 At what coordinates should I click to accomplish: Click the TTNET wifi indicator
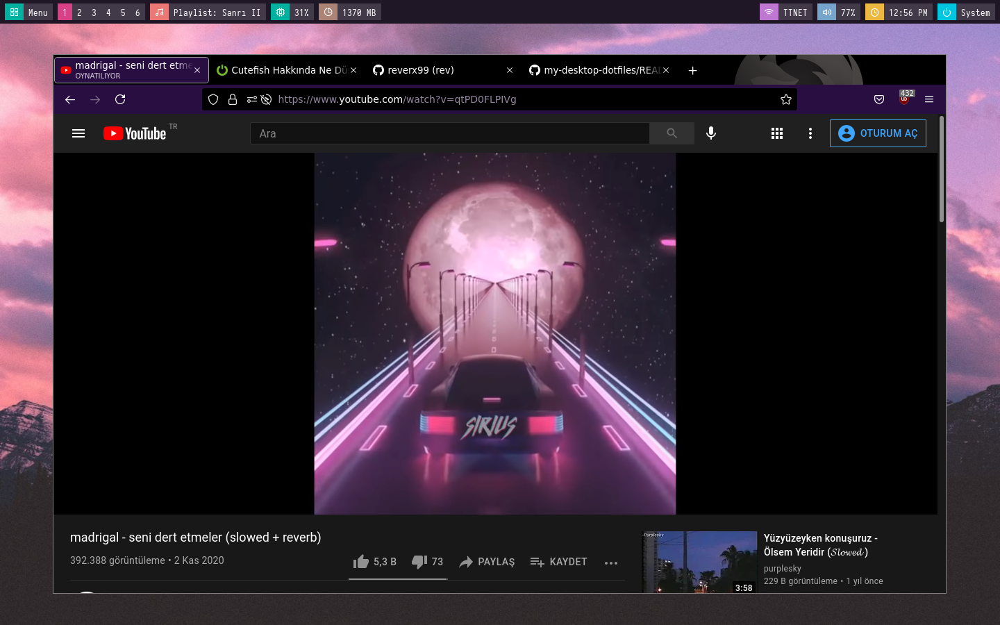[x=786, y=12]
